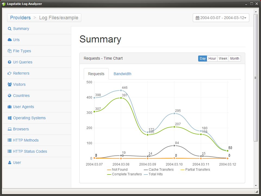This screenshot has height=196, width=261.
Task: Select the Requests tab
Action: pyautogui.click(x=96, y=74)
